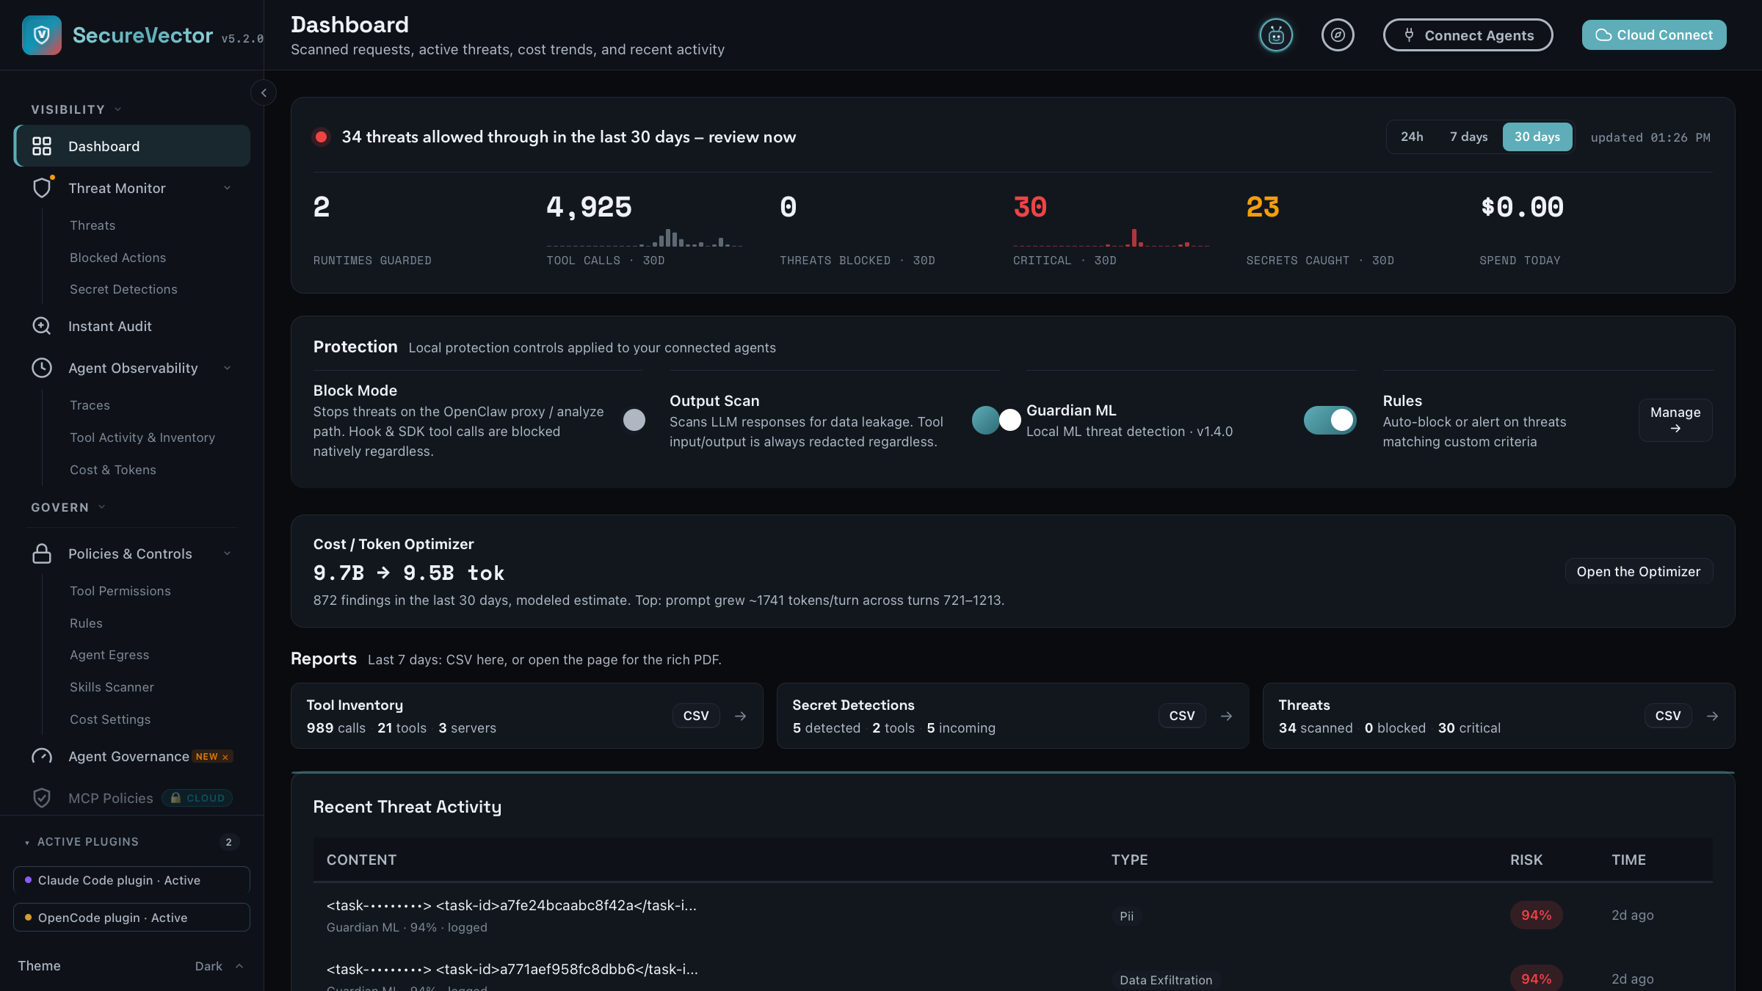Click the red alert dot beside threats banner

coord(321,137)
